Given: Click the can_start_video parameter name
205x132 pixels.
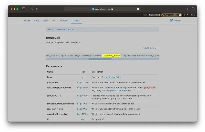Looking at the screenshot, I should 55,109.
